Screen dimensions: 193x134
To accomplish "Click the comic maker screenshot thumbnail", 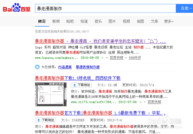I will click(x=51, y=94).
